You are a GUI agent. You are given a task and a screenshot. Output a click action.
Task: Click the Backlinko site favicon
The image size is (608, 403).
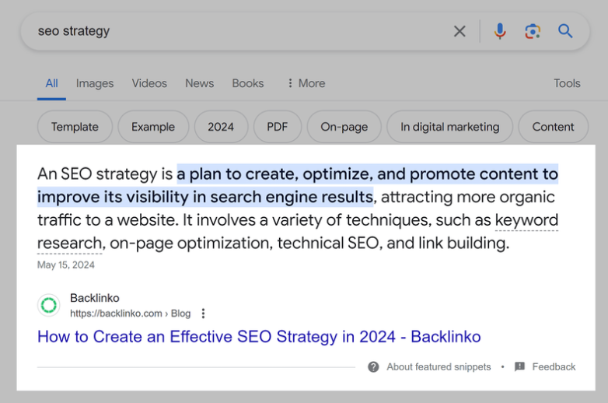49,305
